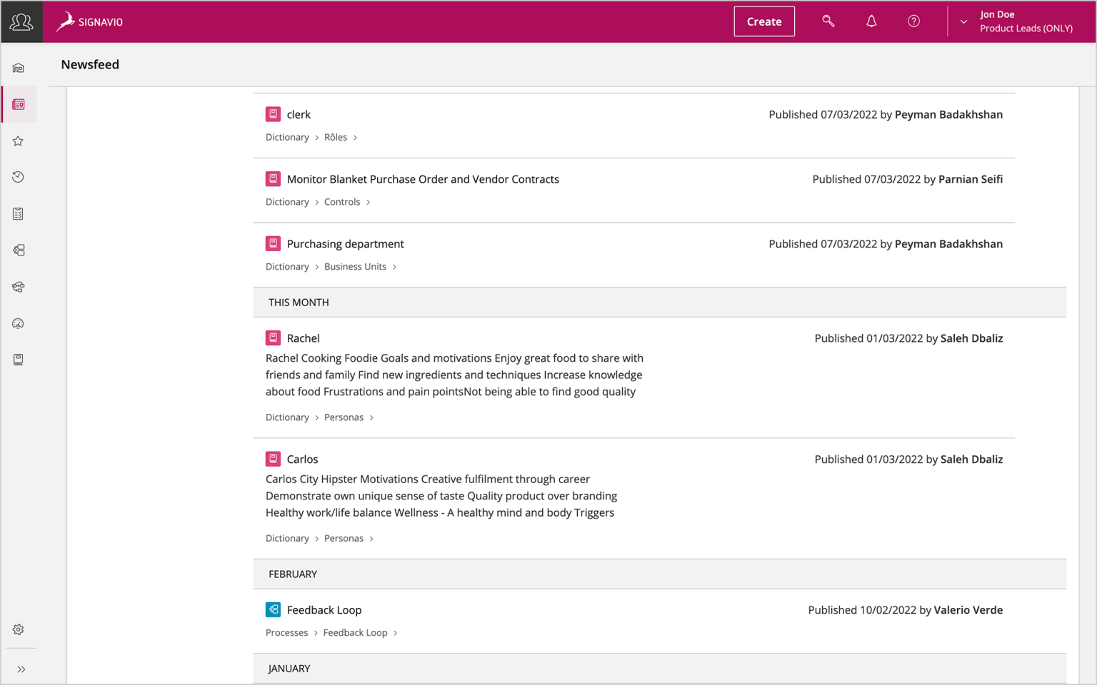1097x685 pixels.
Task: Open the Dictionary book icon in sidebar
Action: (x=18, y=359)
